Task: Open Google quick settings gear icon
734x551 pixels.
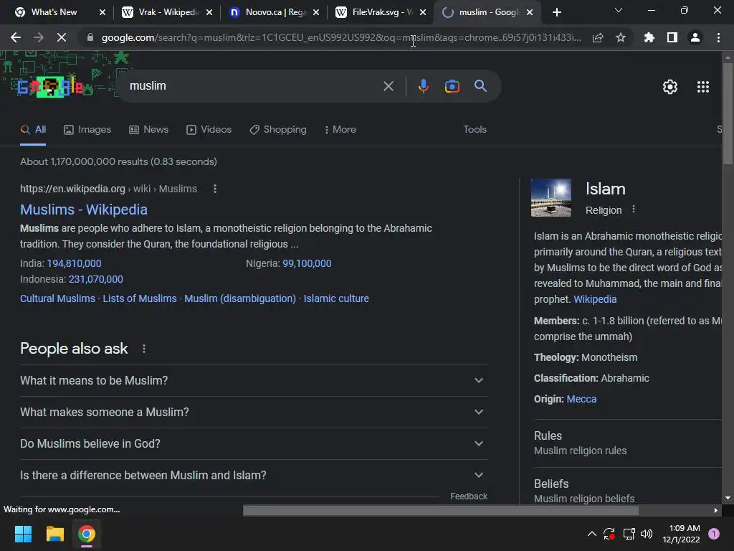Action: coord(670,87)
